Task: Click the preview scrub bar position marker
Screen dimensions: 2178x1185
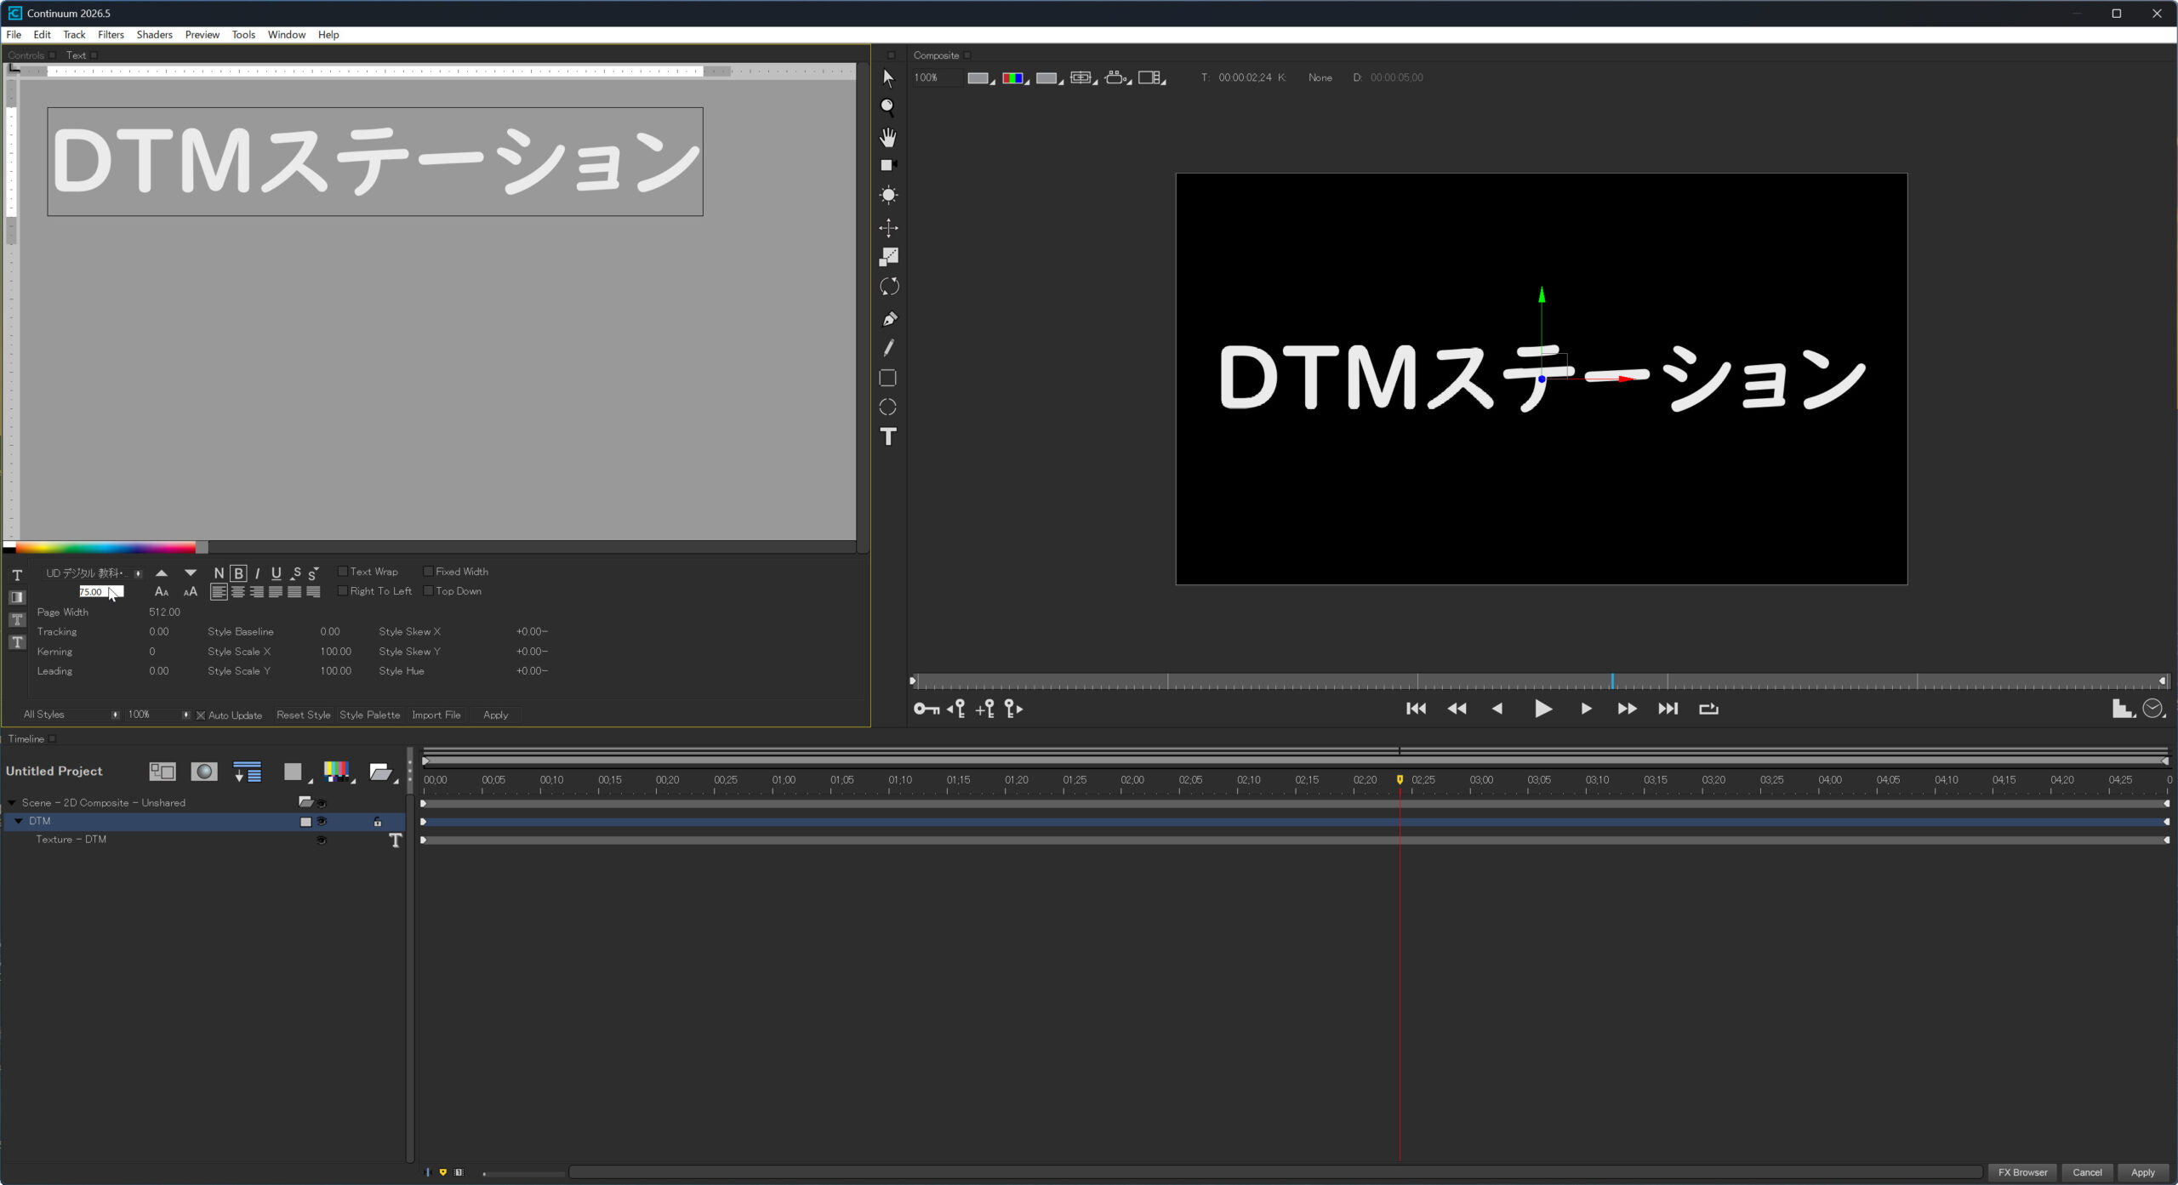Action: (1611, 681)
